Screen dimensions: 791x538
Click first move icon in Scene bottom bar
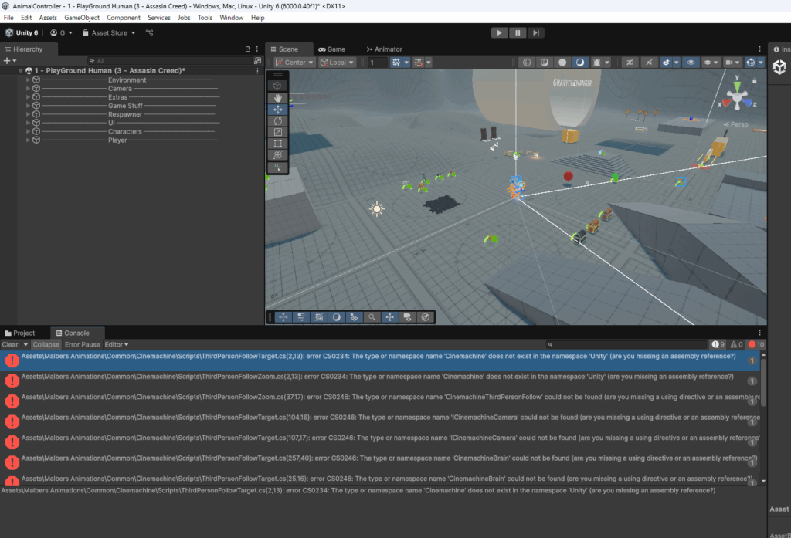point(283,317)
